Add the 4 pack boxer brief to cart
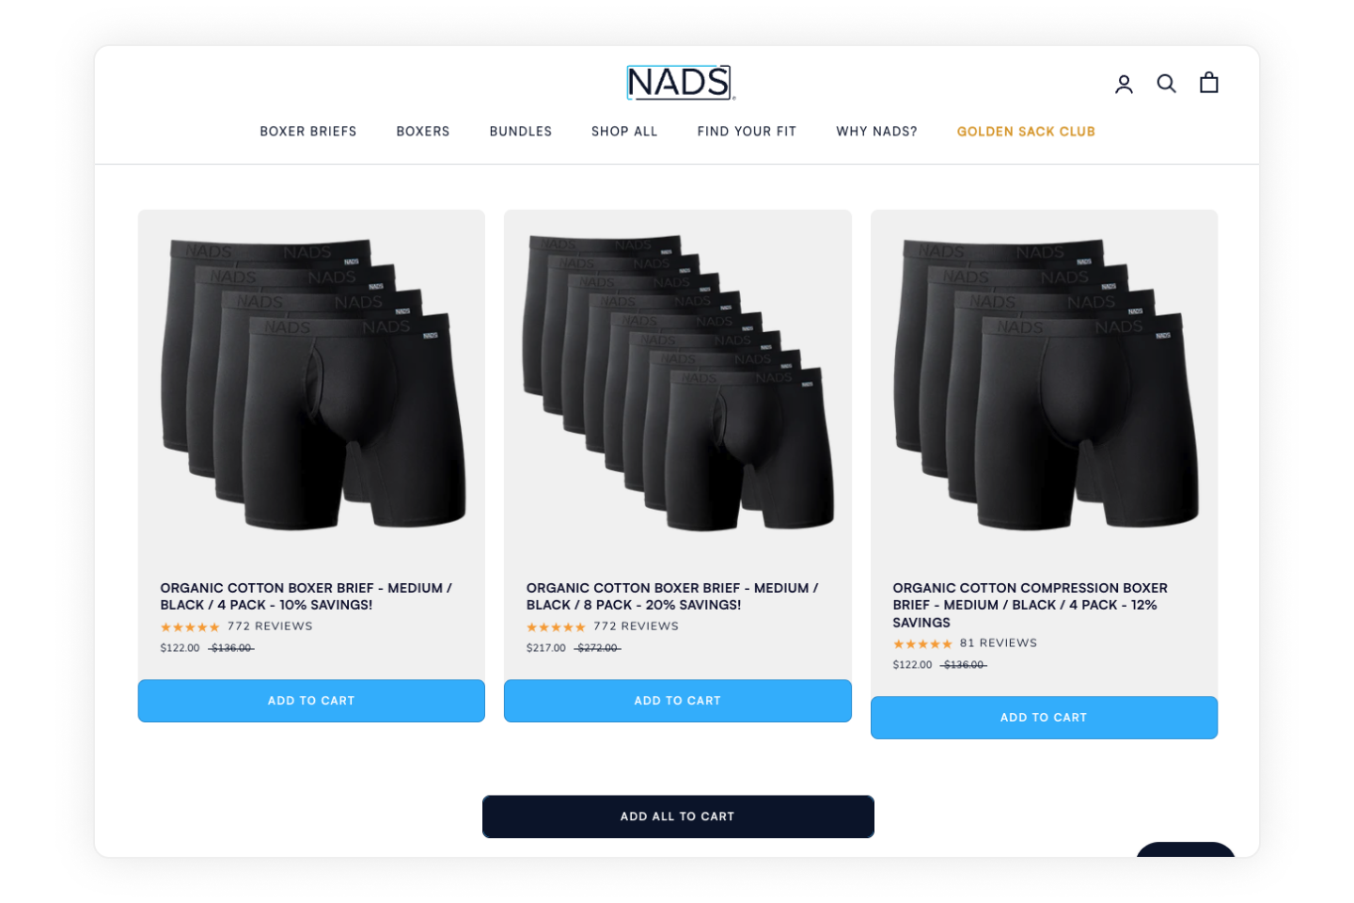This screenshot has height=903, width=1354. pos(311,701)
